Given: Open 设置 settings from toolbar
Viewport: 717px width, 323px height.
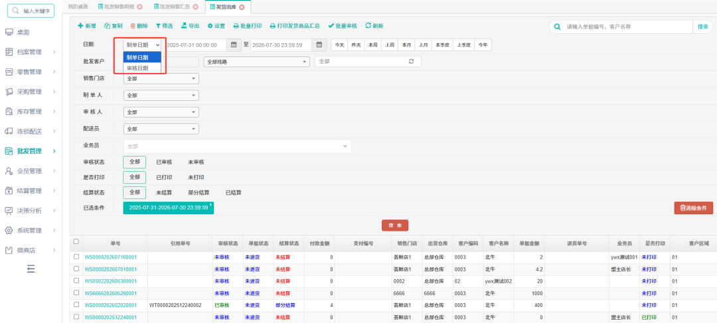Looking at the screenshot, I should click(x=216, y=26).
